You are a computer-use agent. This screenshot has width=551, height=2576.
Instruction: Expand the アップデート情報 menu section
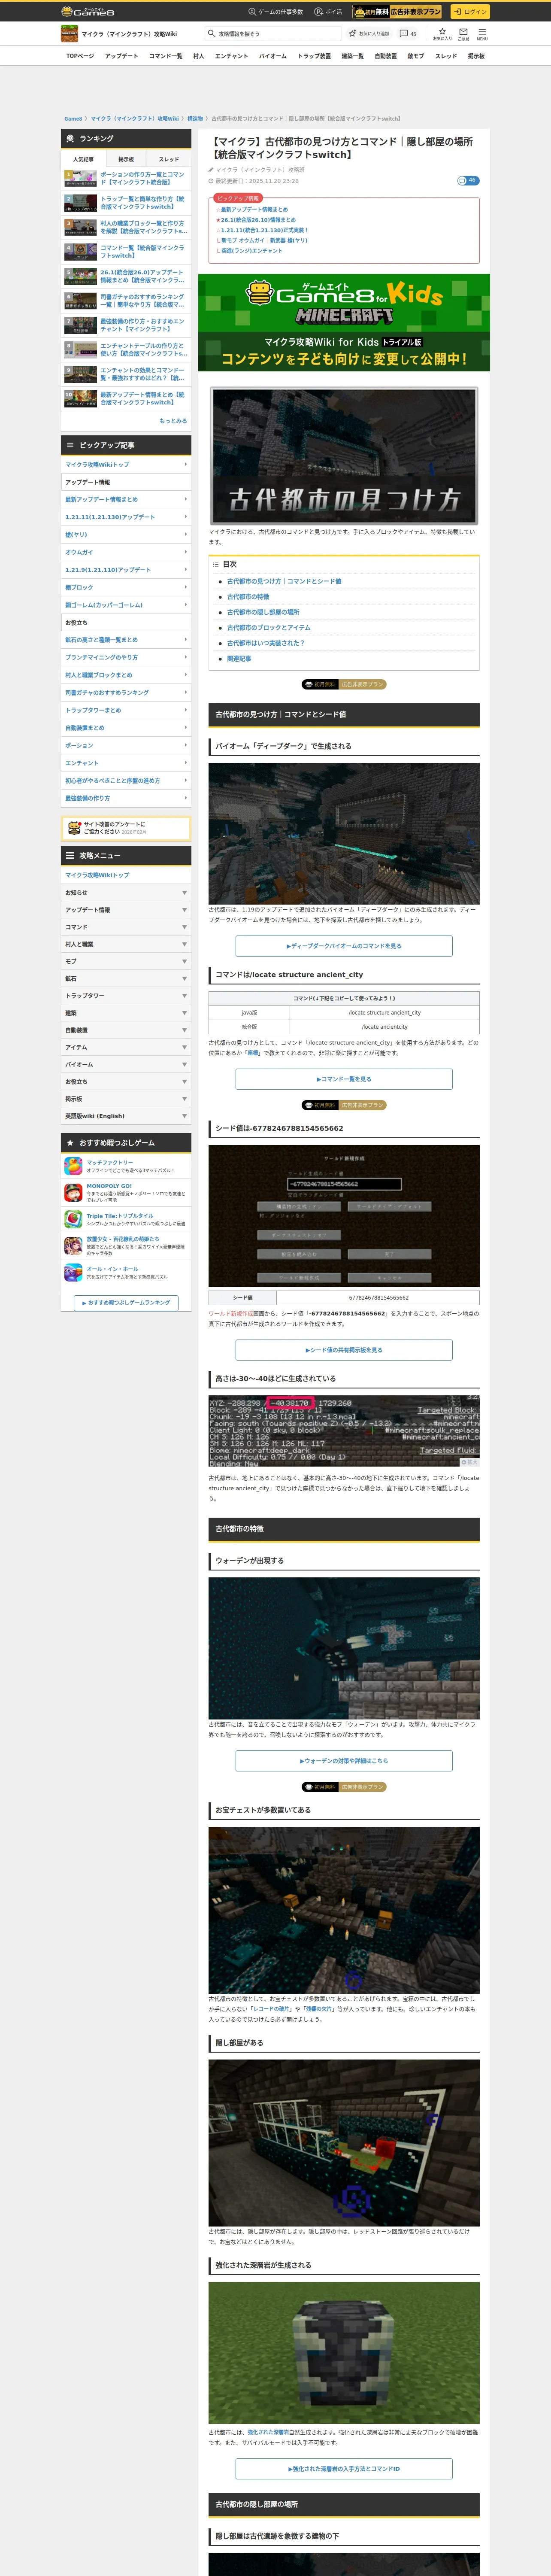(x=126, y=910)
